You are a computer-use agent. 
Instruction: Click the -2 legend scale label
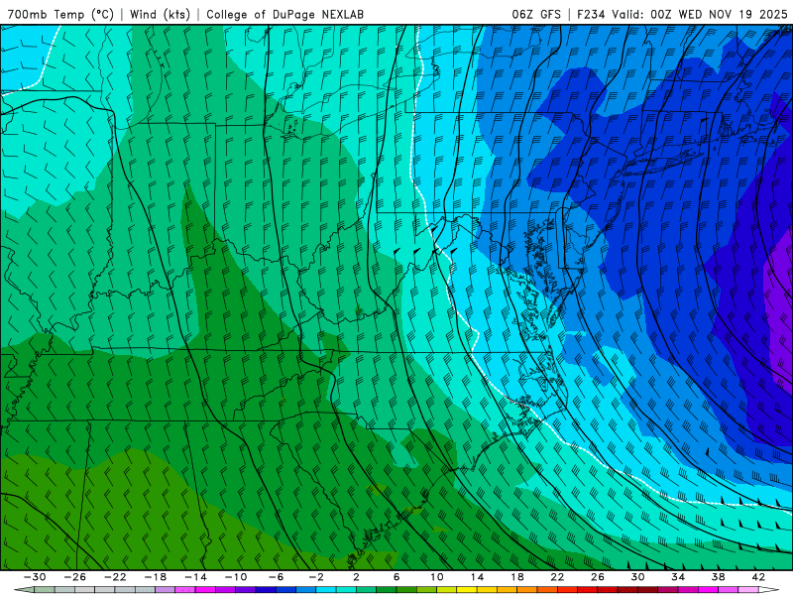(316, 577)
